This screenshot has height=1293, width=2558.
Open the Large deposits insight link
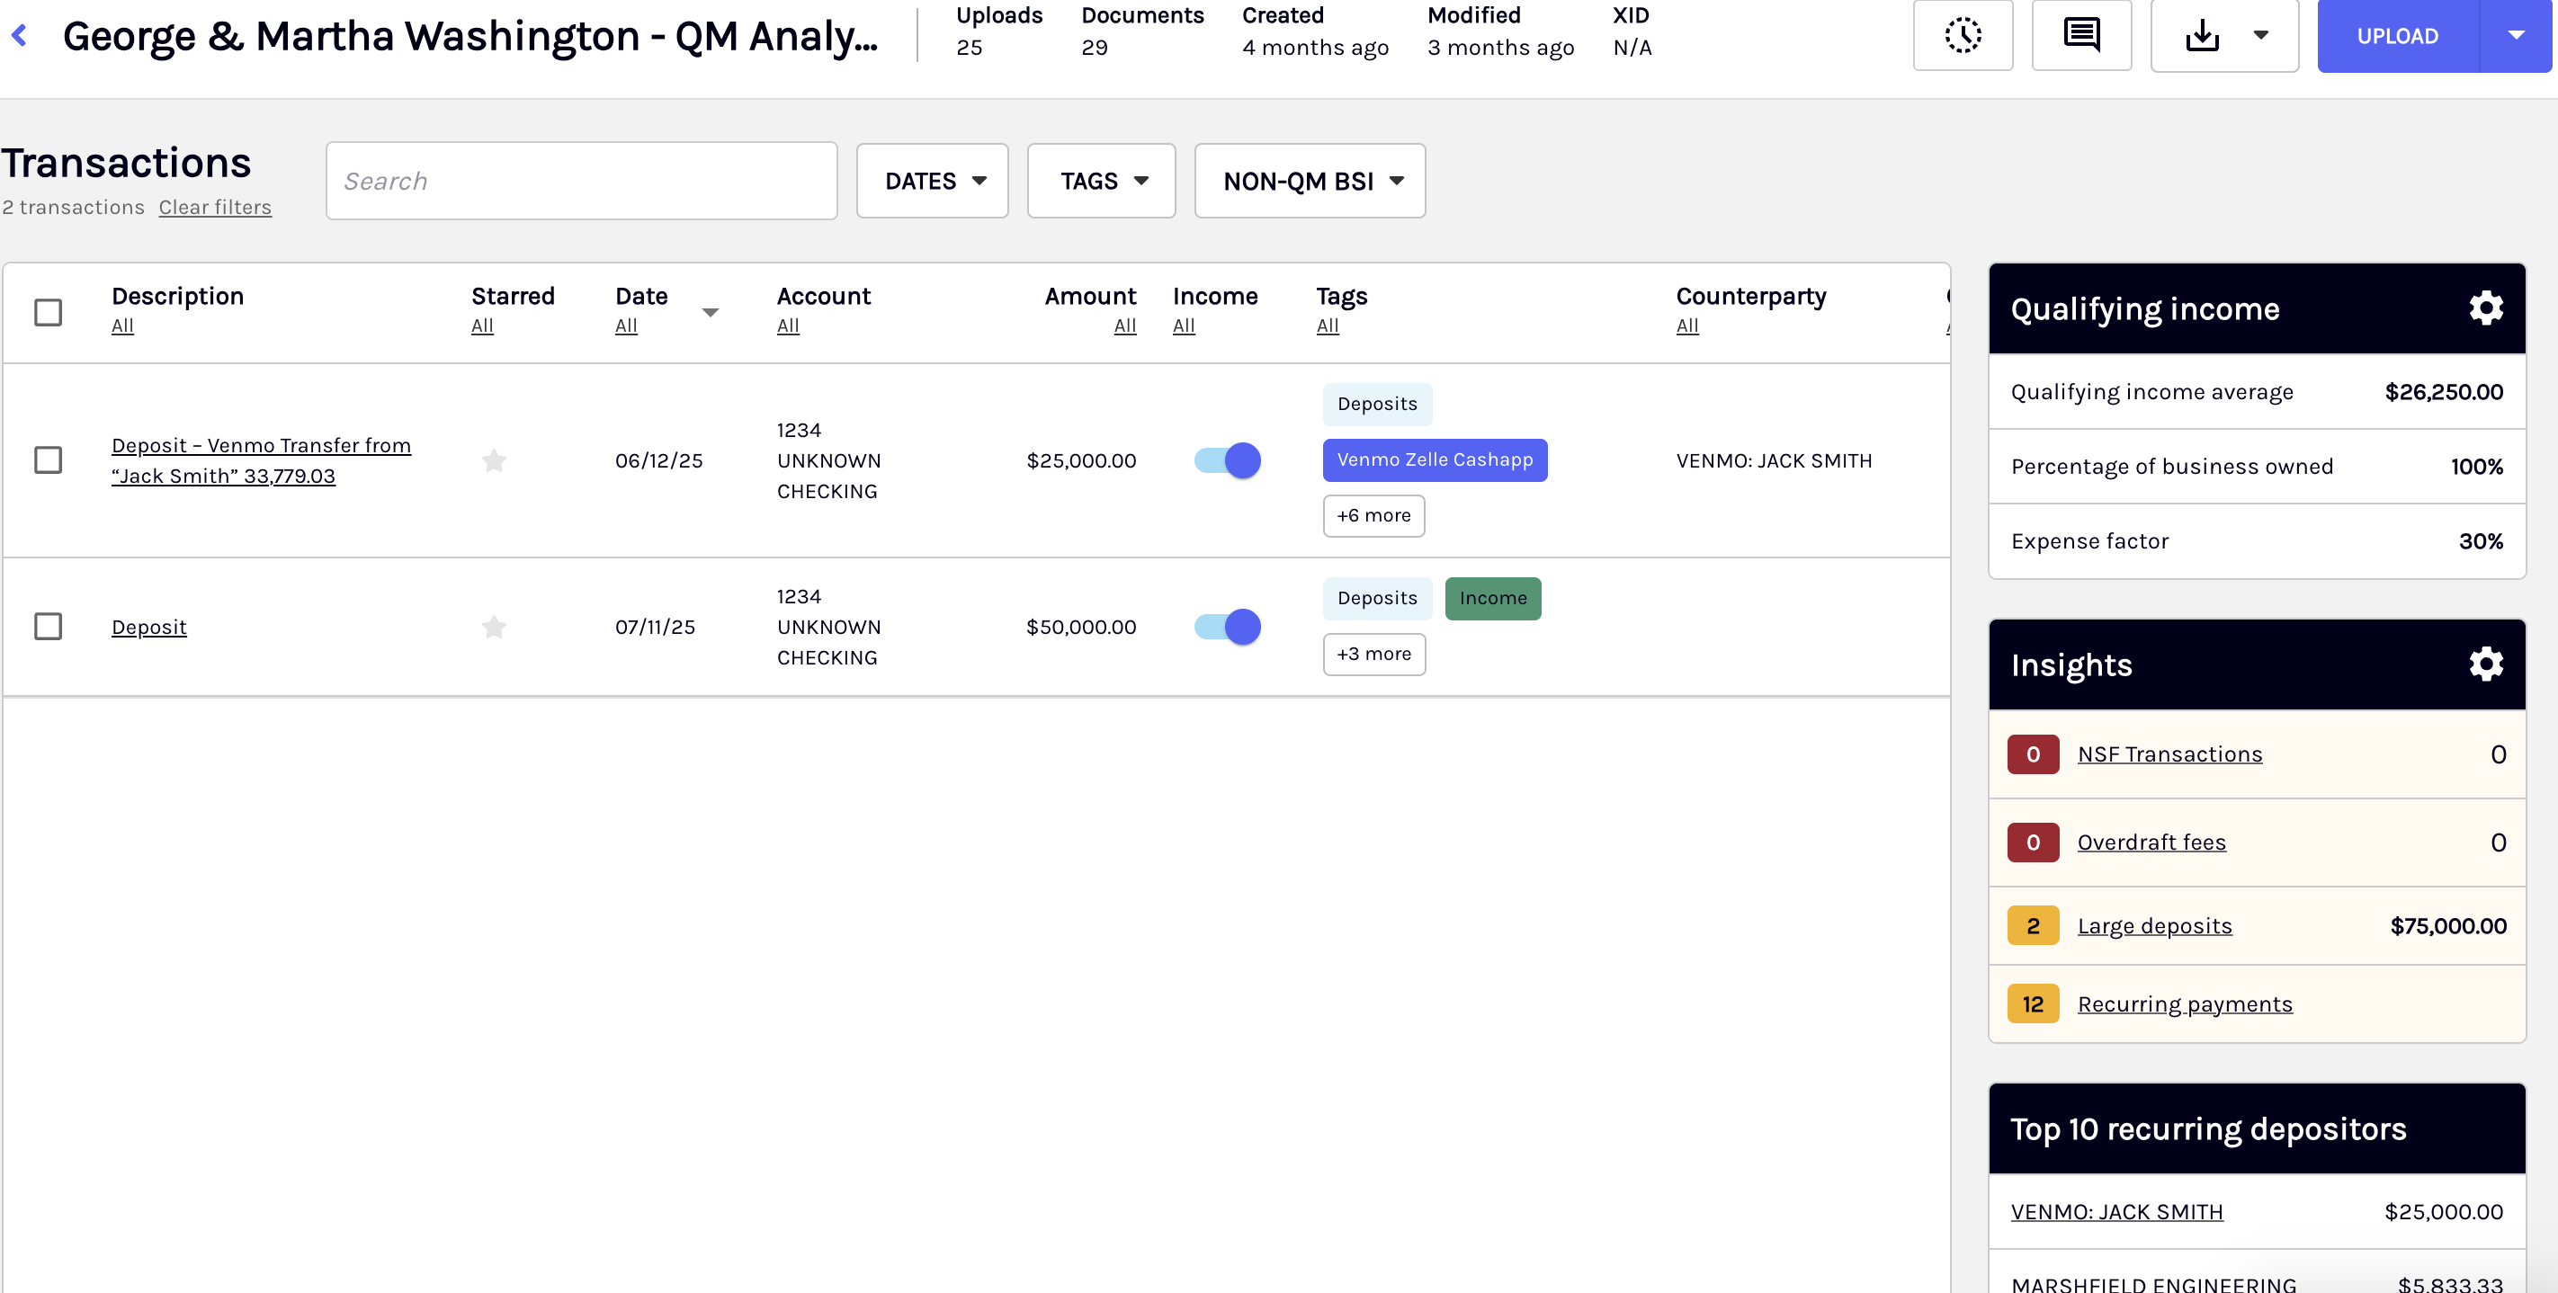click(x=2154, y=925)
